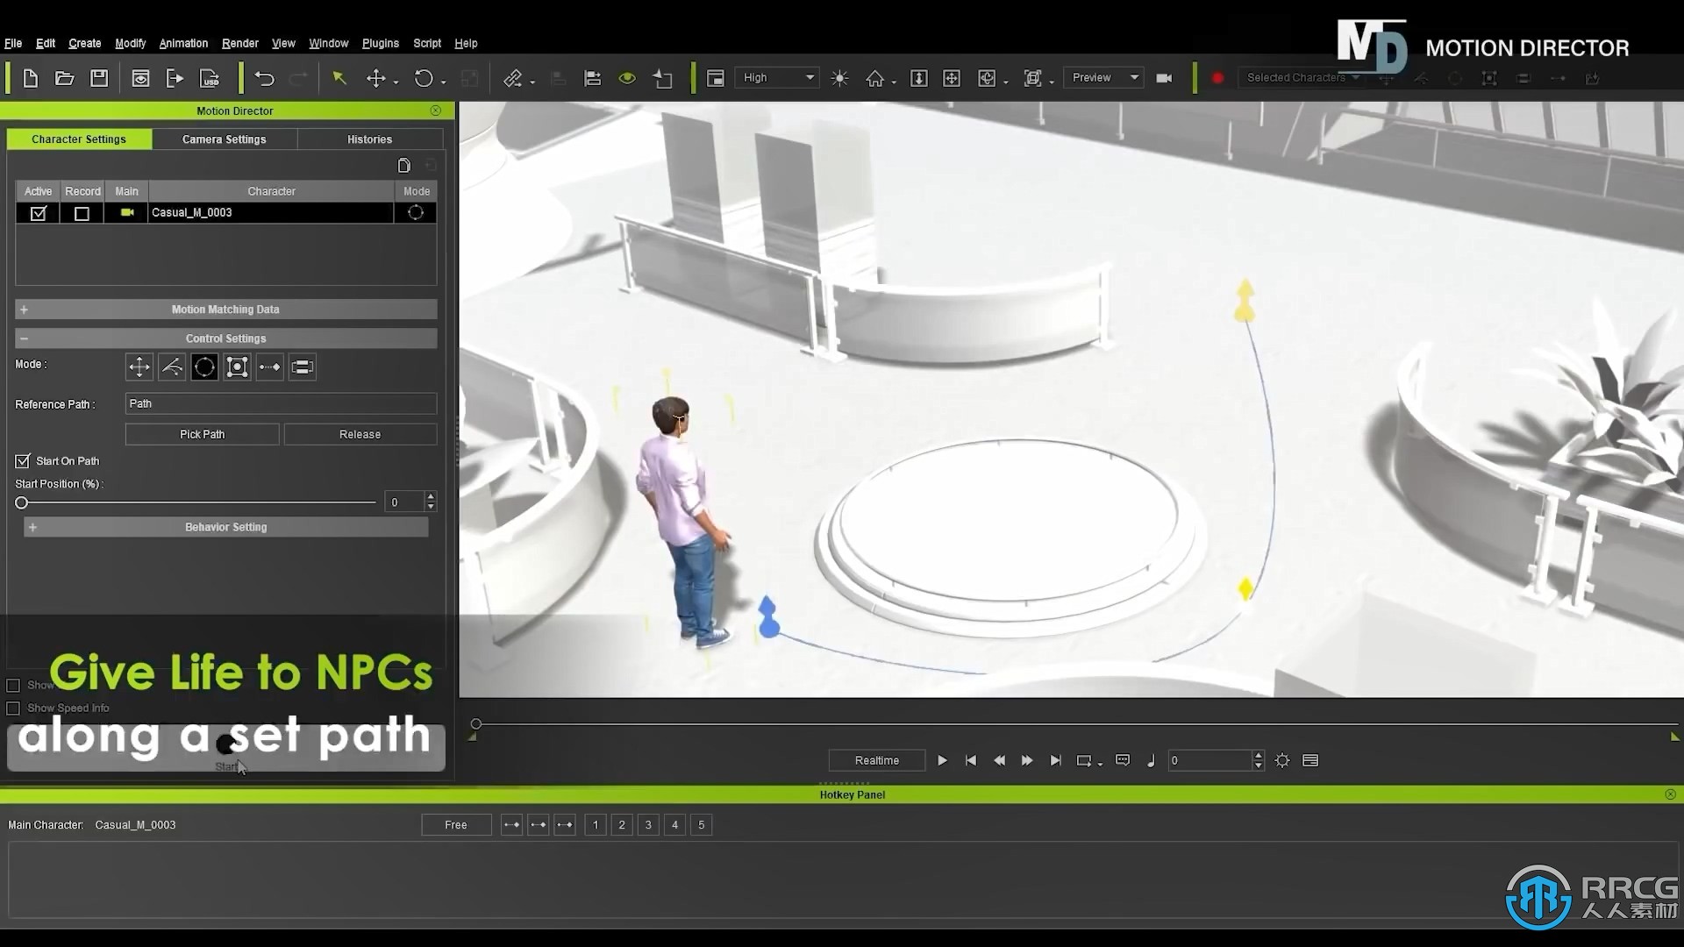The height and width of the screenshot is (947, 1684).
Task: Open the Plugins menu
Action: (x=381, y=43)
